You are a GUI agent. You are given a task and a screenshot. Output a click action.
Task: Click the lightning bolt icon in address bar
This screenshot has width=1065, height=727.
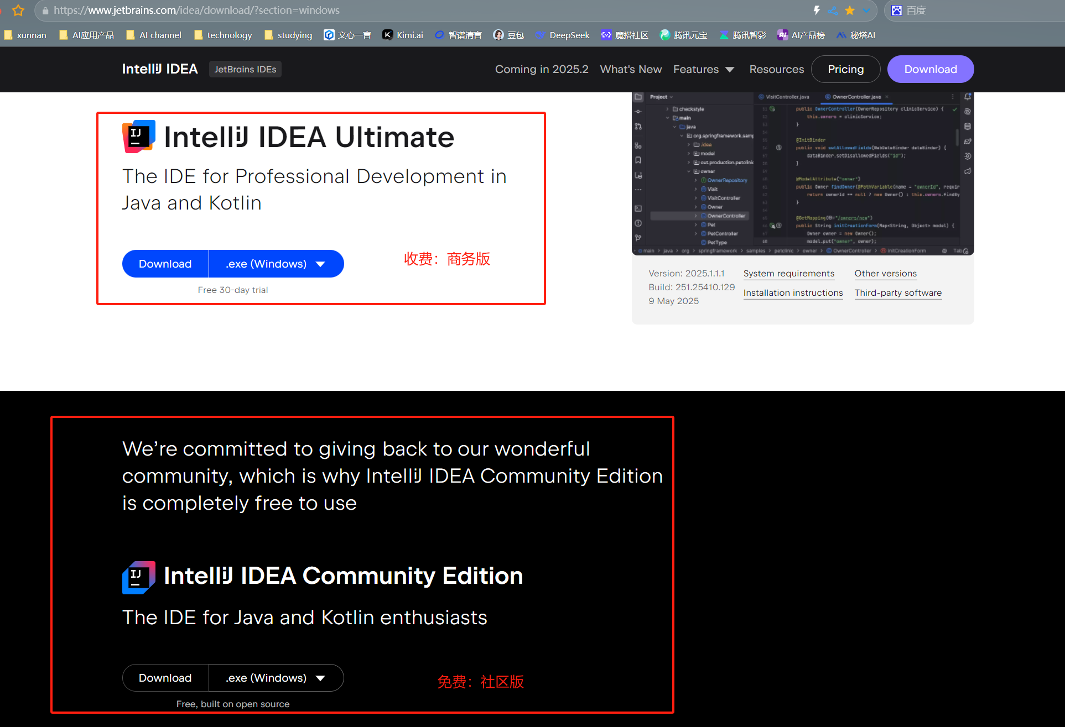pos(817,10)
